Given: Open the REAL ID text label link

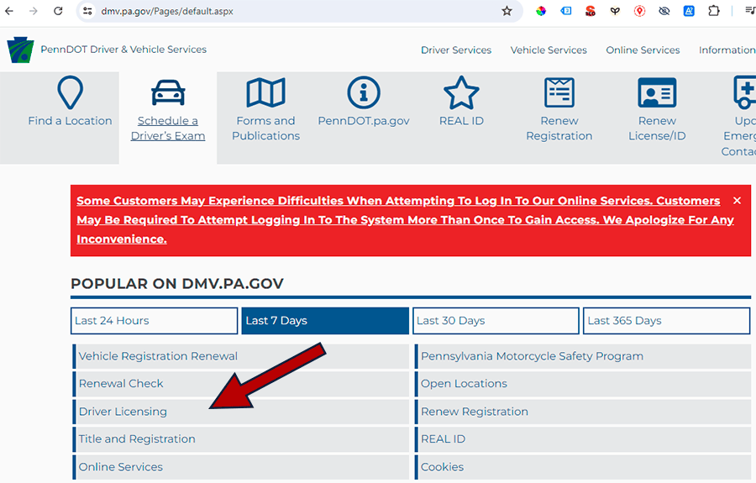Looking at the screenshot, I should coord(461,120).
